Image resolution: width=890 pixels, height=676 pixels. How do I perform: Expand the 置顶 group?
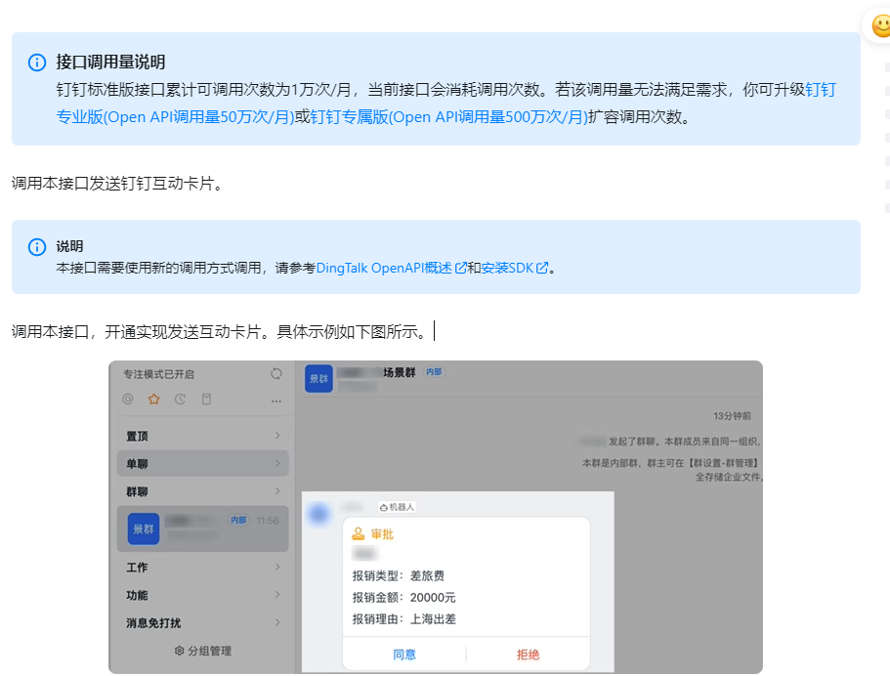pos(202,436)
